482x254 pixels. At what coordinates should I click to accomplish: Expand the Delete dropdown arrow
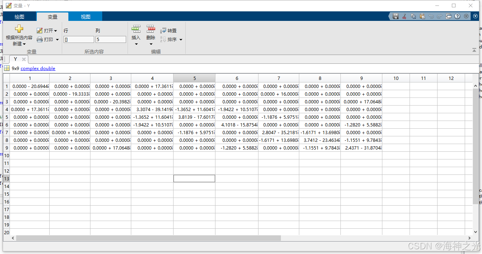pos(151,44)
